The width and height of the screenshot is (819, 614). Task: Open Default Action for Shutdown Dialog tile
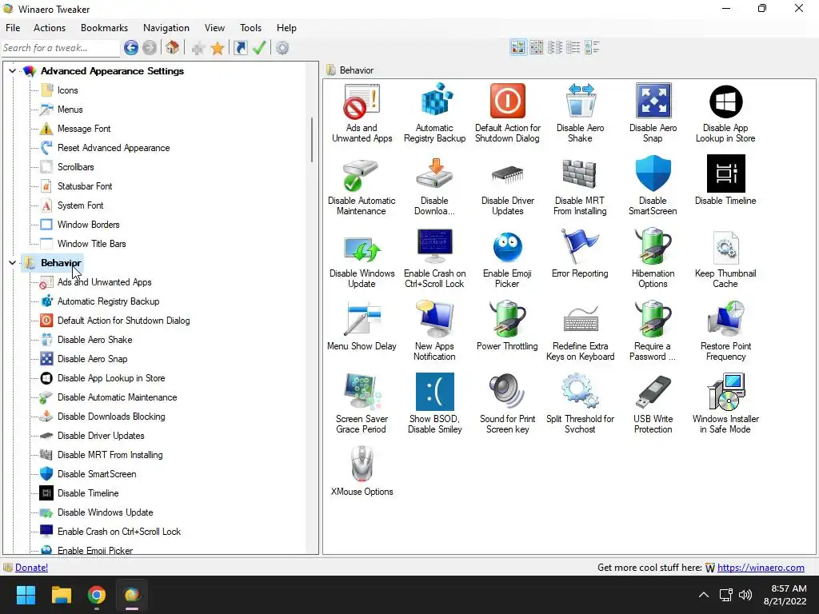pos(507,113)
